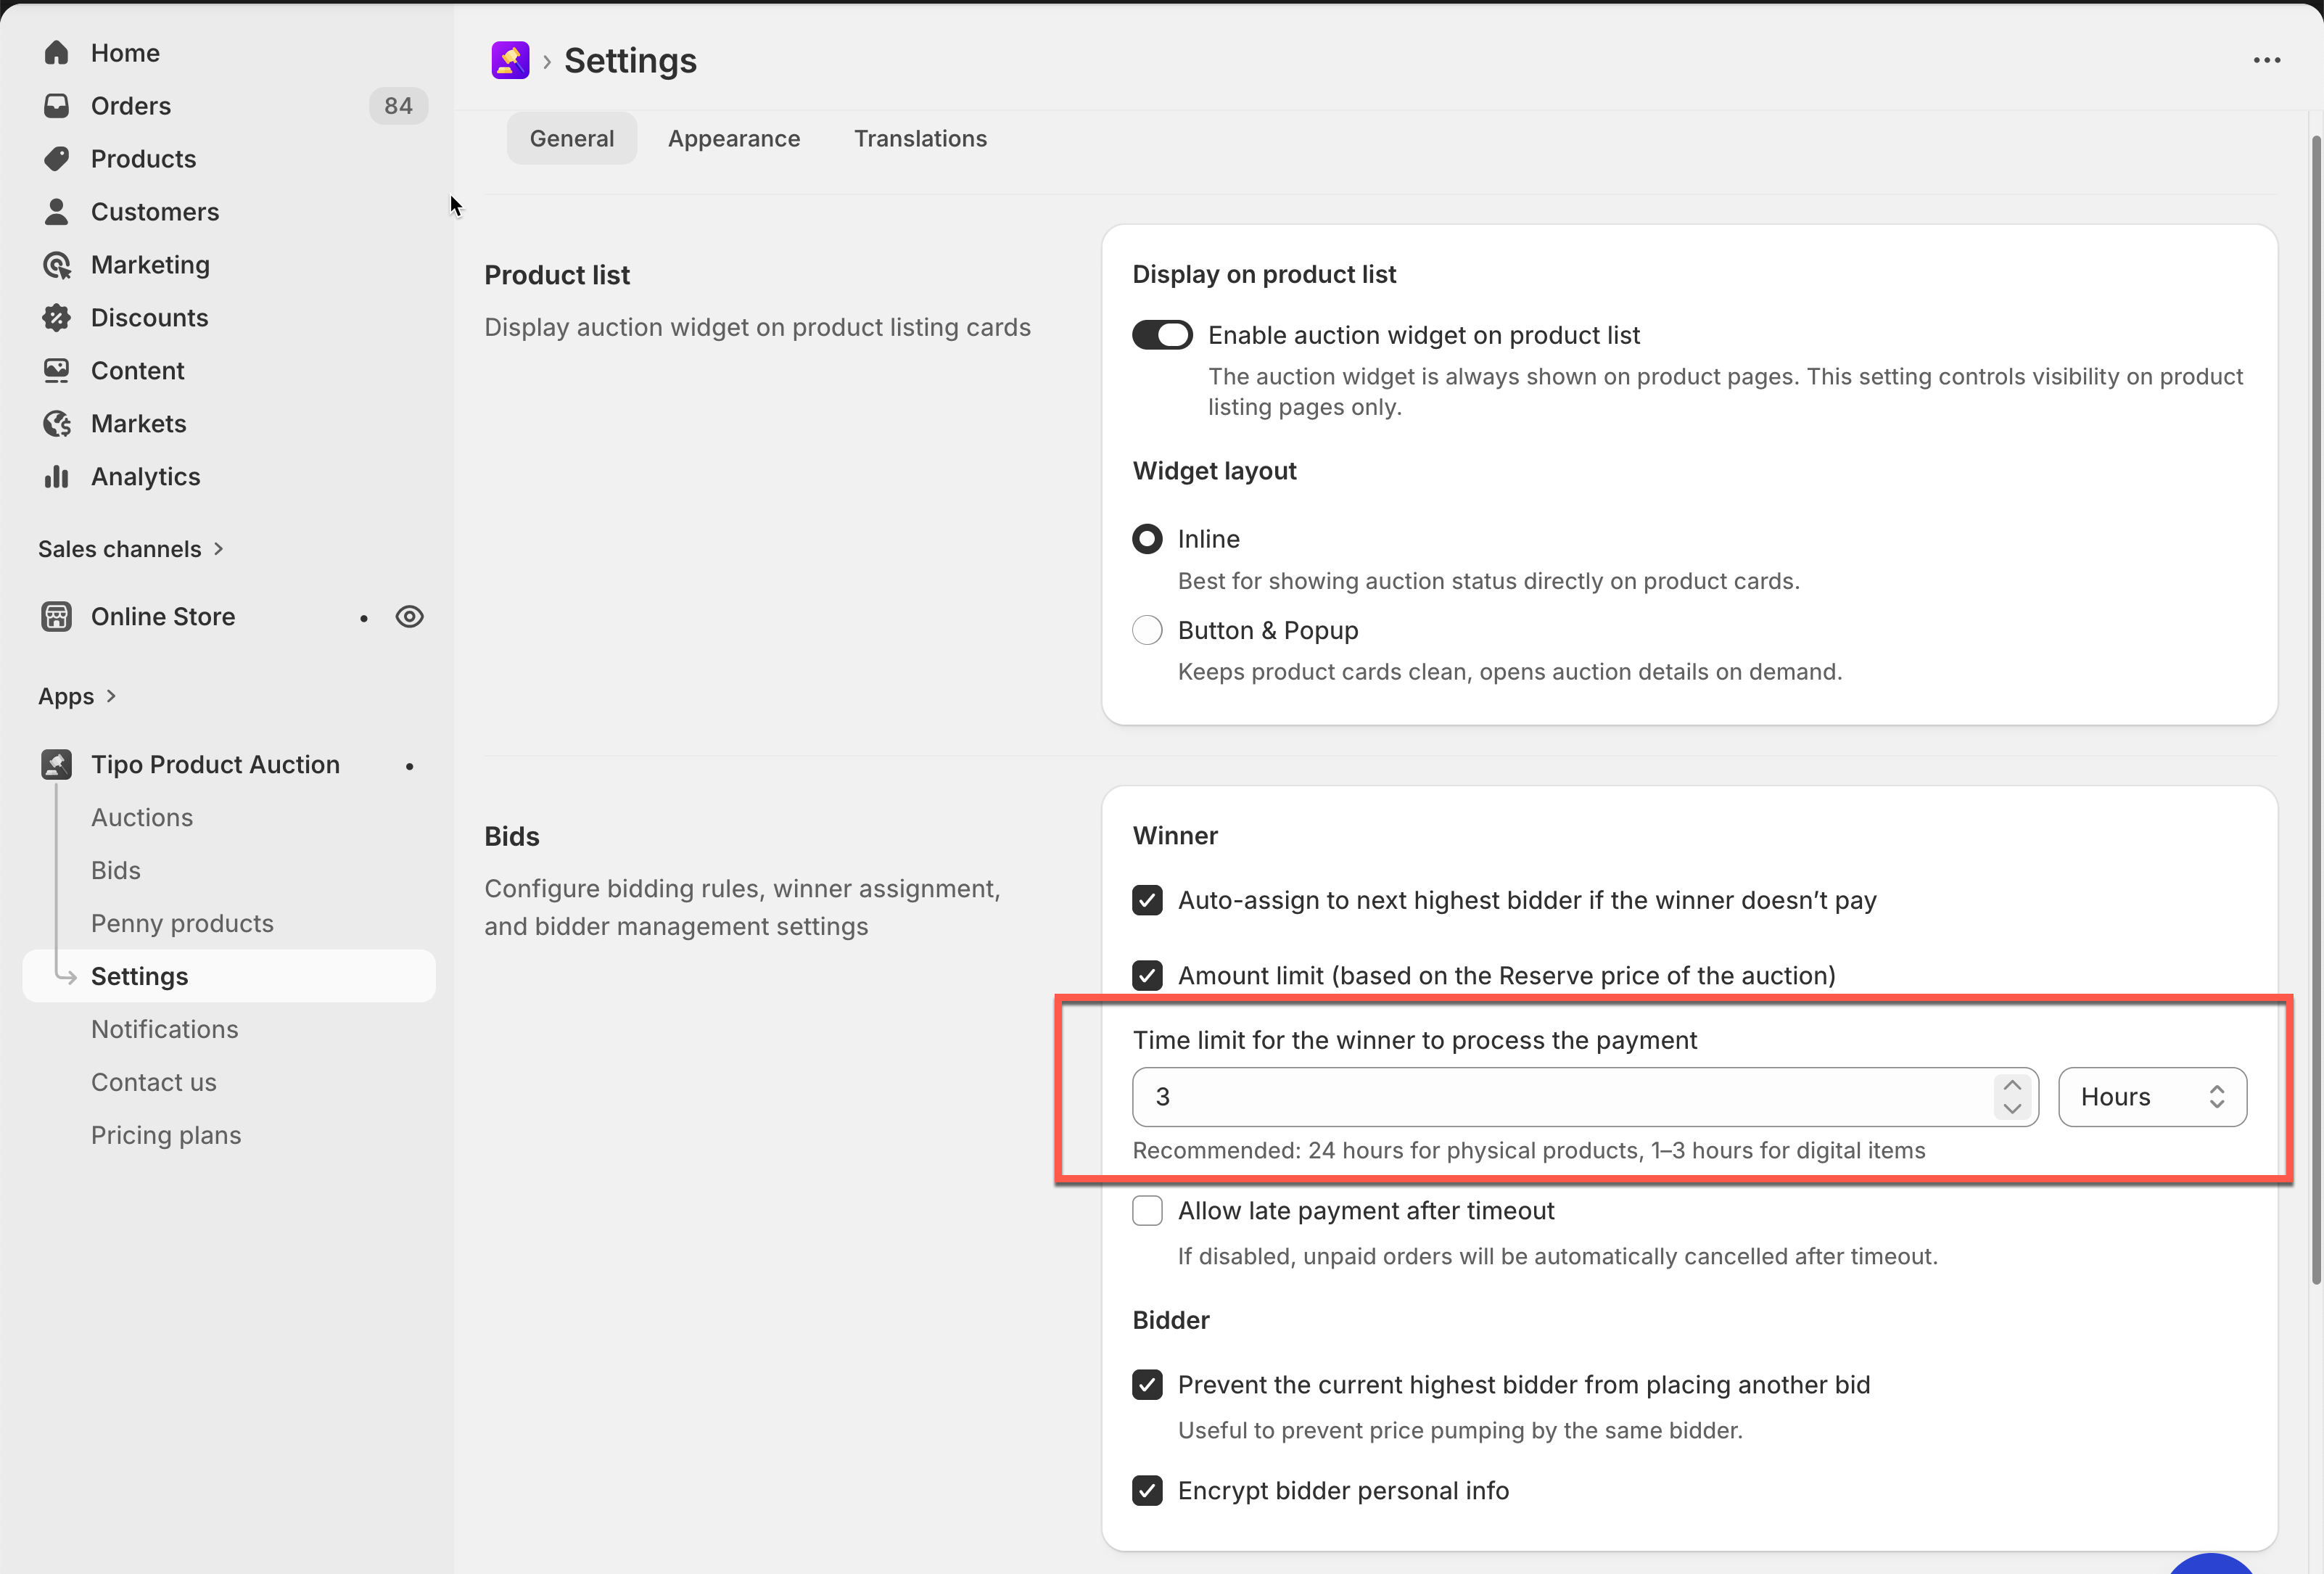
Task: Click the Products tag icon
Action: (x=56, y=158)
